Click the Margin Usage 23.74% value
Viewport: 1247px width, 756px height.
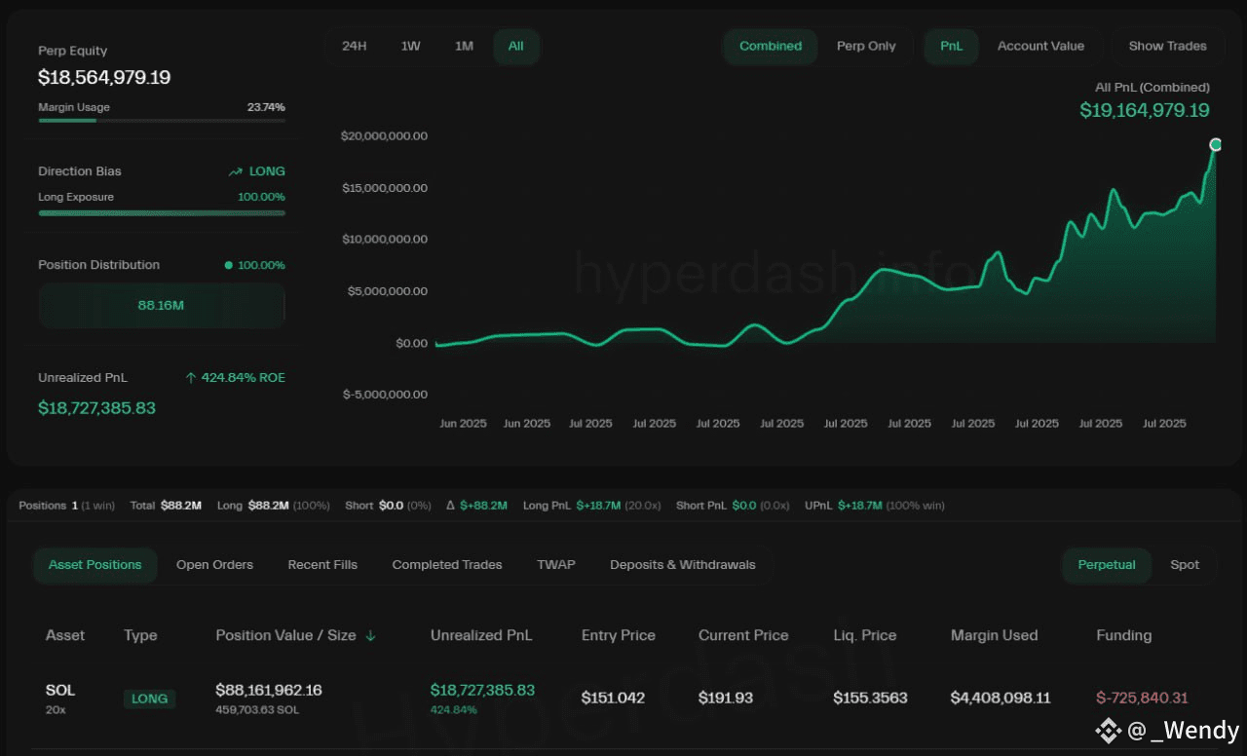(266, 107)
